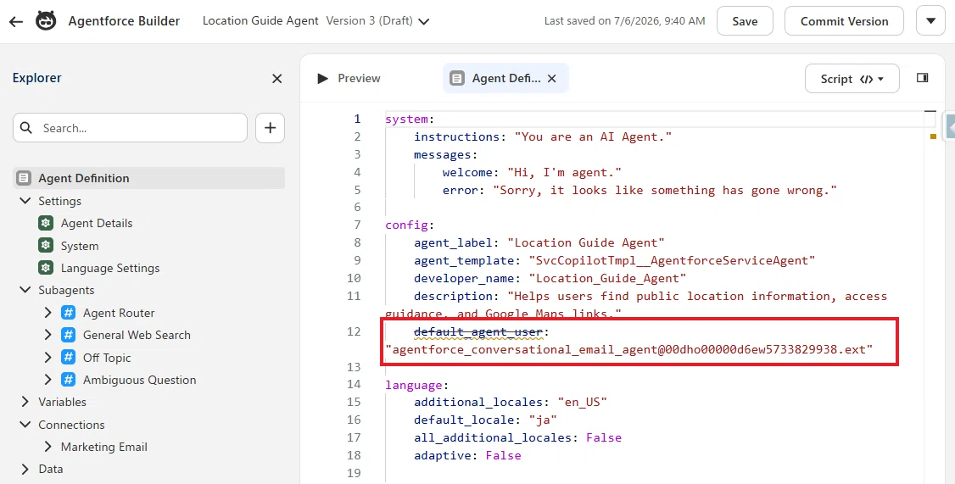Open System setting

[x=79, y=245]
